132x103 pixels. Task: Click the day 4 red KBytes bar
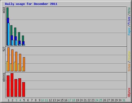[x=20, y=88]
